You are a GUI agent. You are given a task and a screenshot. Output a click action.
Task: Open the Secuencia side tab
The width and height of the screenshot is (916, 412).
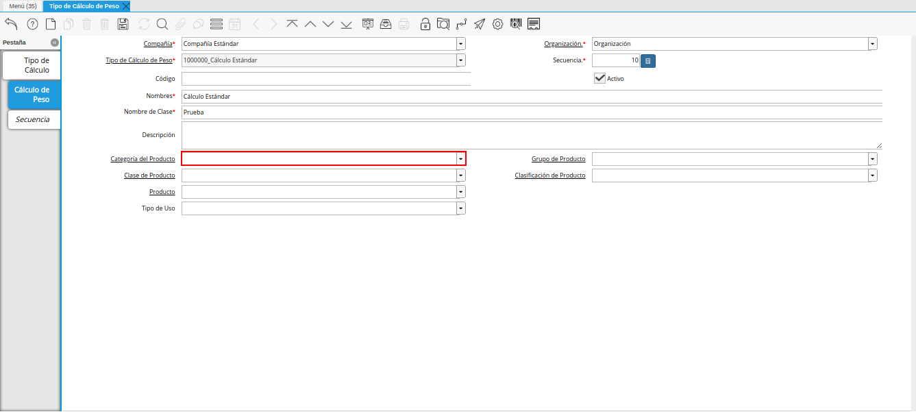[33, 119]
